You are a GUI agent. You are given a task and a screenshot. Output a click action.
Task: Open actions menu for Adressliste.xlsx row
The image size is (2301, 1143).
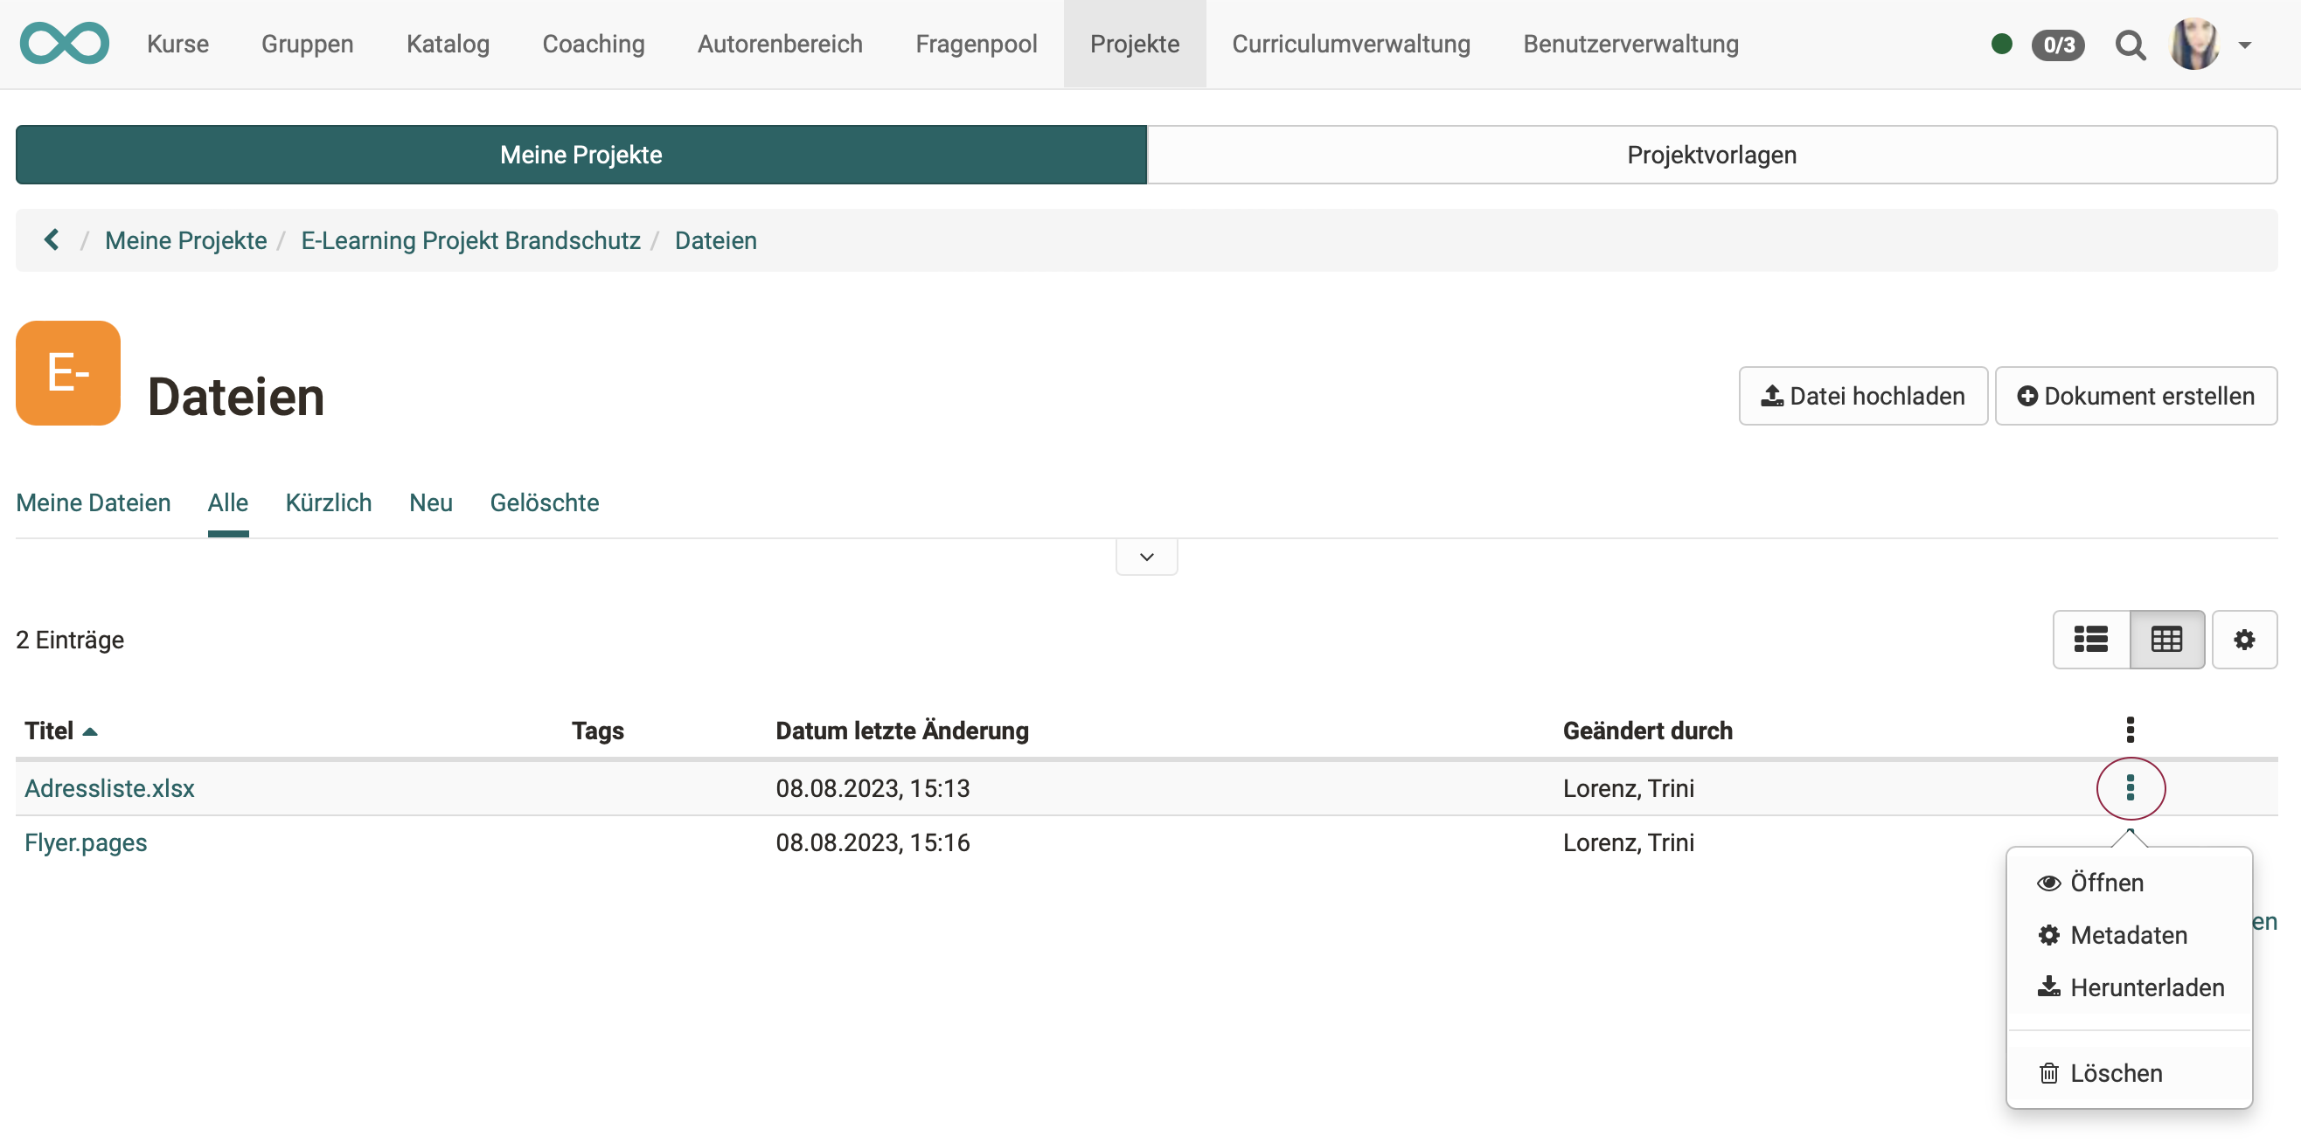pos(2130,787)
